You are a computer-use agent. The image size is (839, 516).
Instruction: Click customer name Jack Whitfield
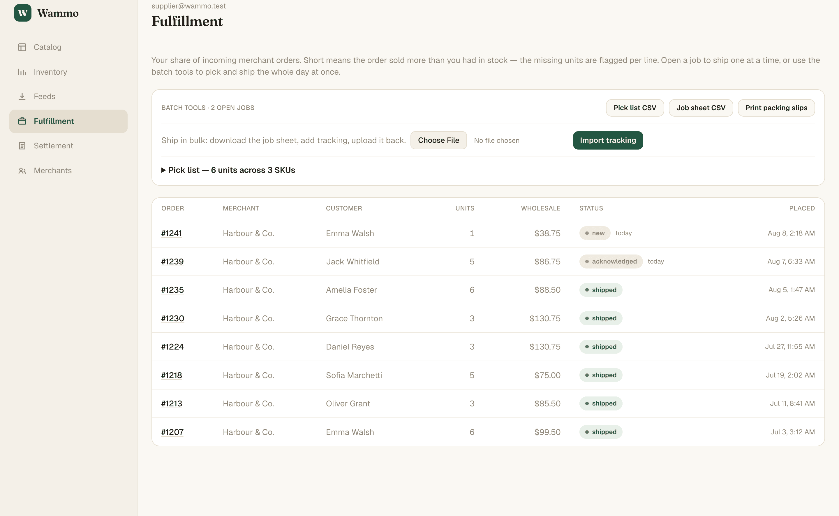click(x=352, y=262)
